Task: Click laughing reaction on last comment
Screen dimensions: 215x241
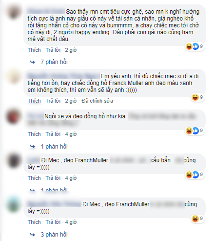Action: click(195, 219)
